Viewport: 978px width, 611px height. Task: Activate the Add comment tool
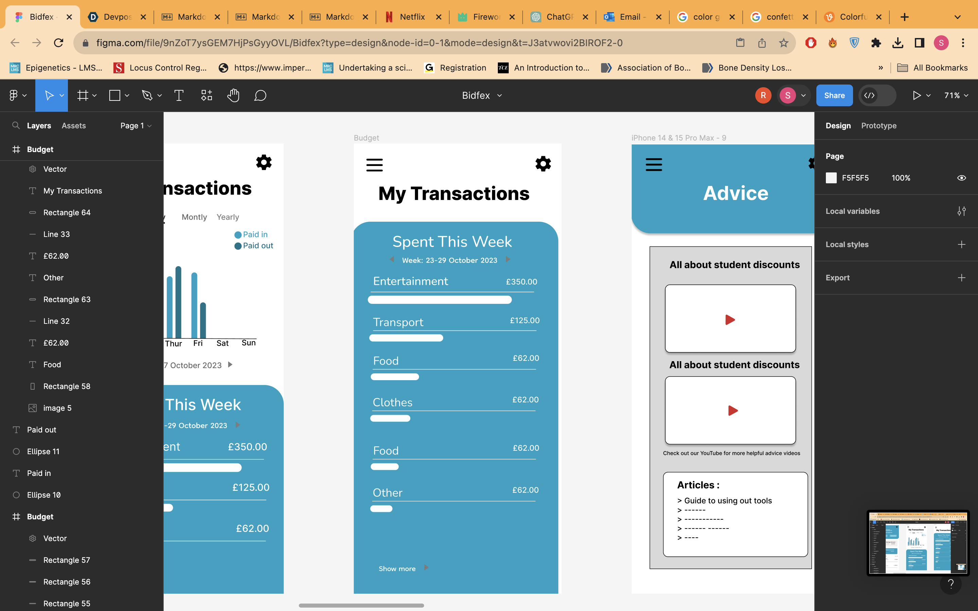(260, 95)
